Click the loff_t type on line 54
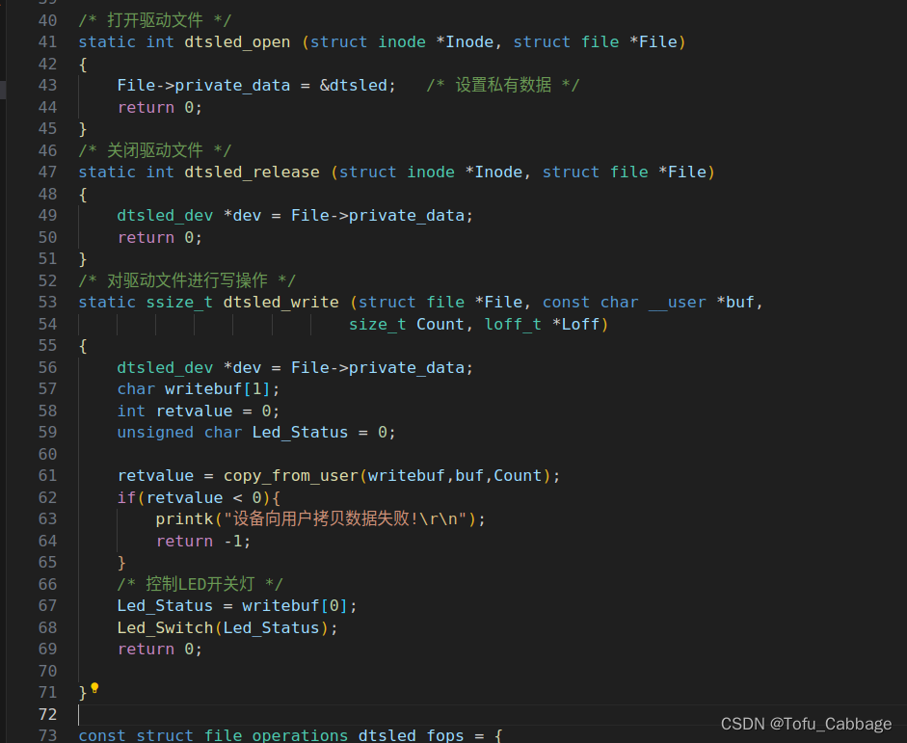 [513, 325]
